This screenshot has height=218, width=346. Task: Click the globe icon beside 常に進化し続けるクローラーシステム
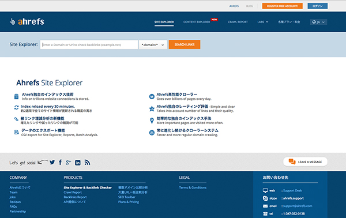[x=152, y=133]
